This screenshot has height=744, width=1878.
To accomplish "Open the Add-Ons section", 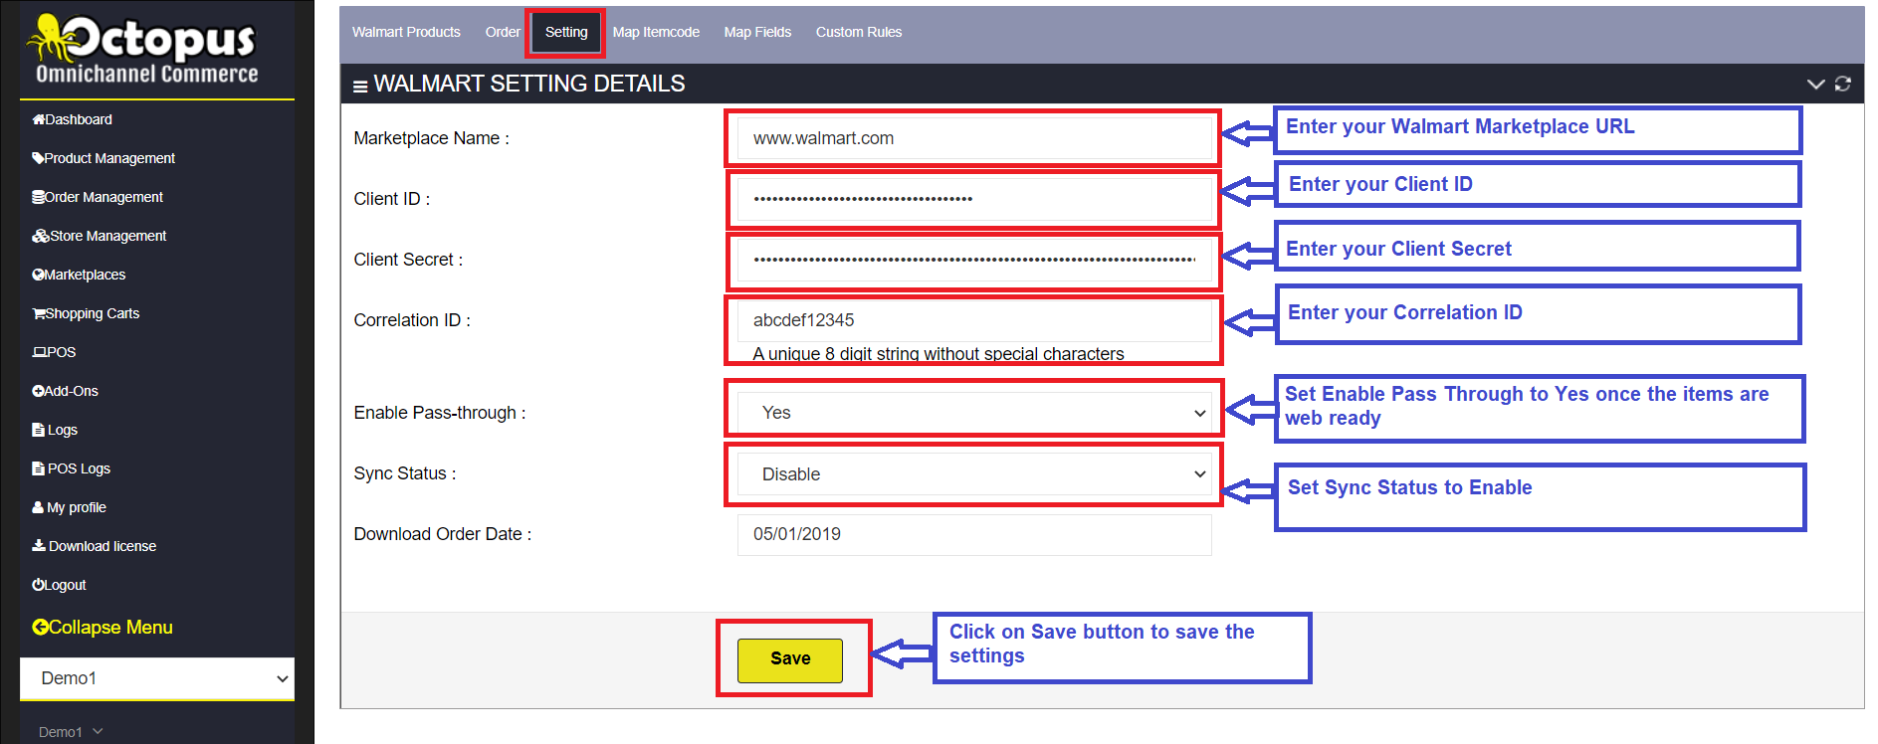I will click(x=72, y=391).
